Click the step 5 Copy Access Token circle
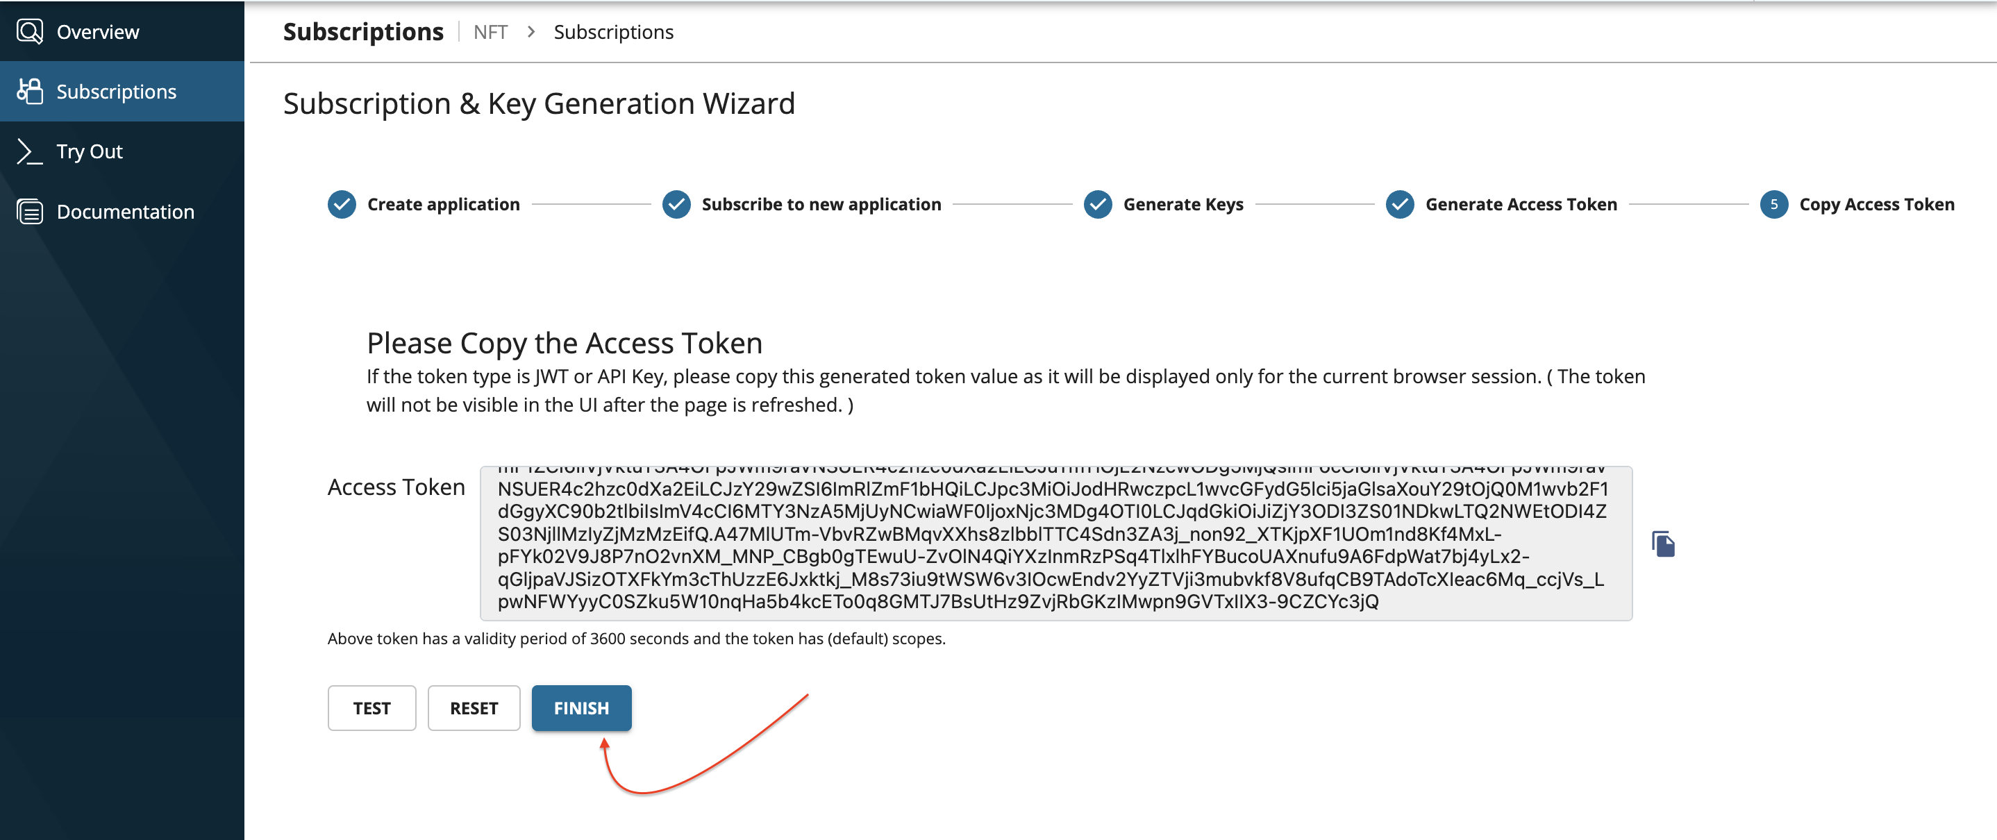 1773,205
